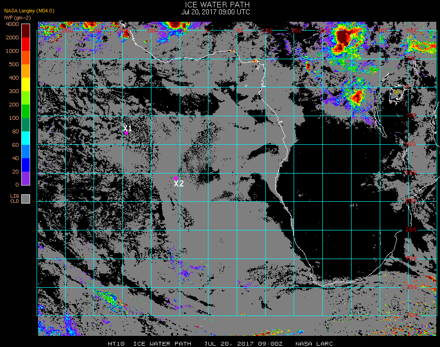Click the 5E longitude label
This screenshot has height=347, width=440.
240,31
